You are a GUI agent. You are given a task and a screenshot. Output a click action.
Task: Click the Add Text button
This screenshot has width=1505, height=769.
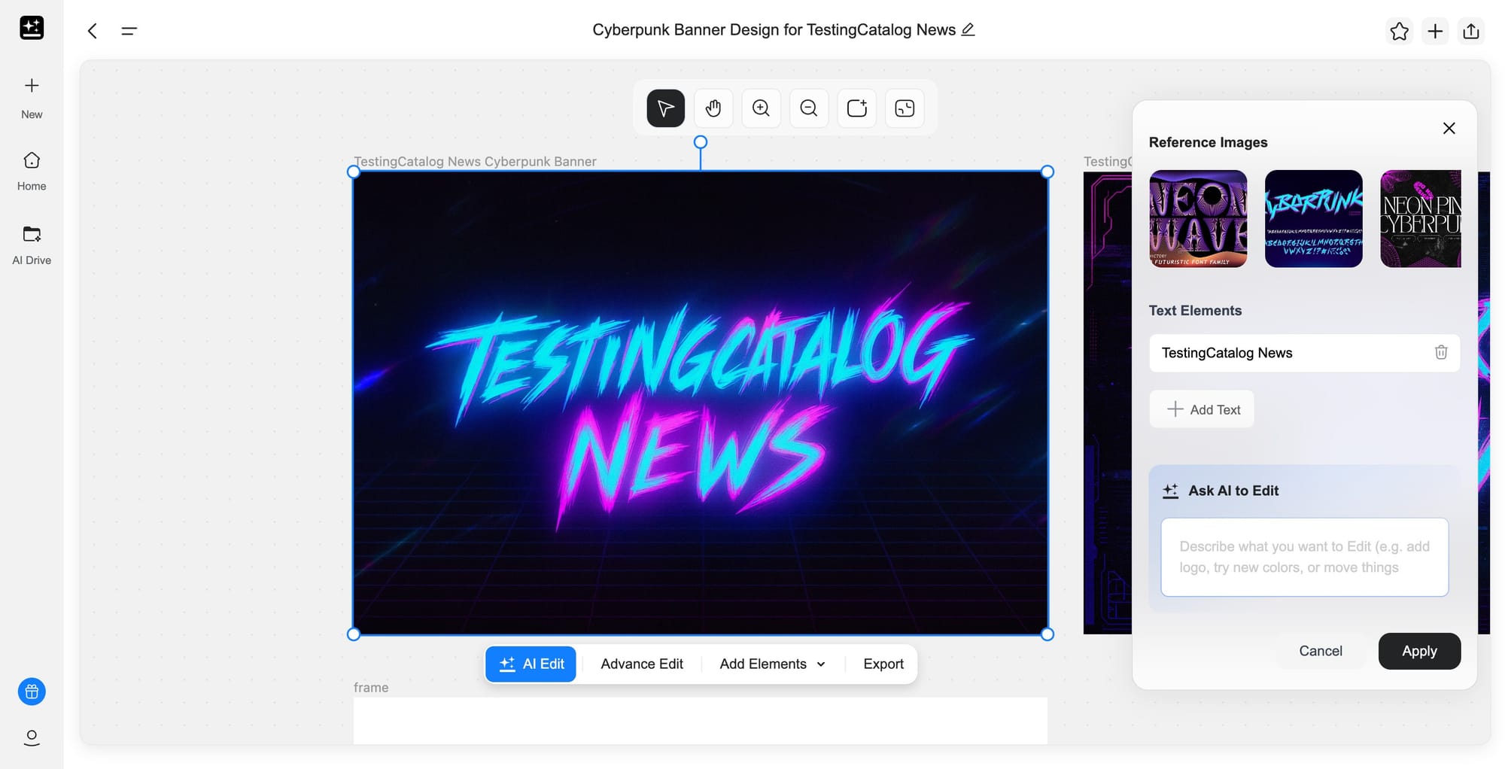1202,409
